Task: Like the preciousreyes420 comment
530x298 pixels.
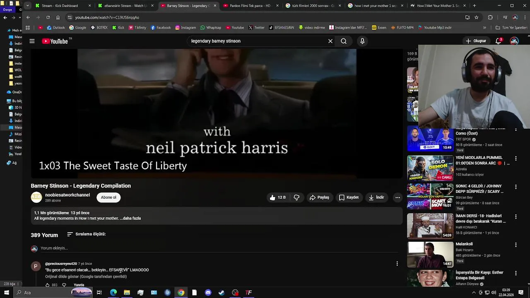Action: pos(47,285)
